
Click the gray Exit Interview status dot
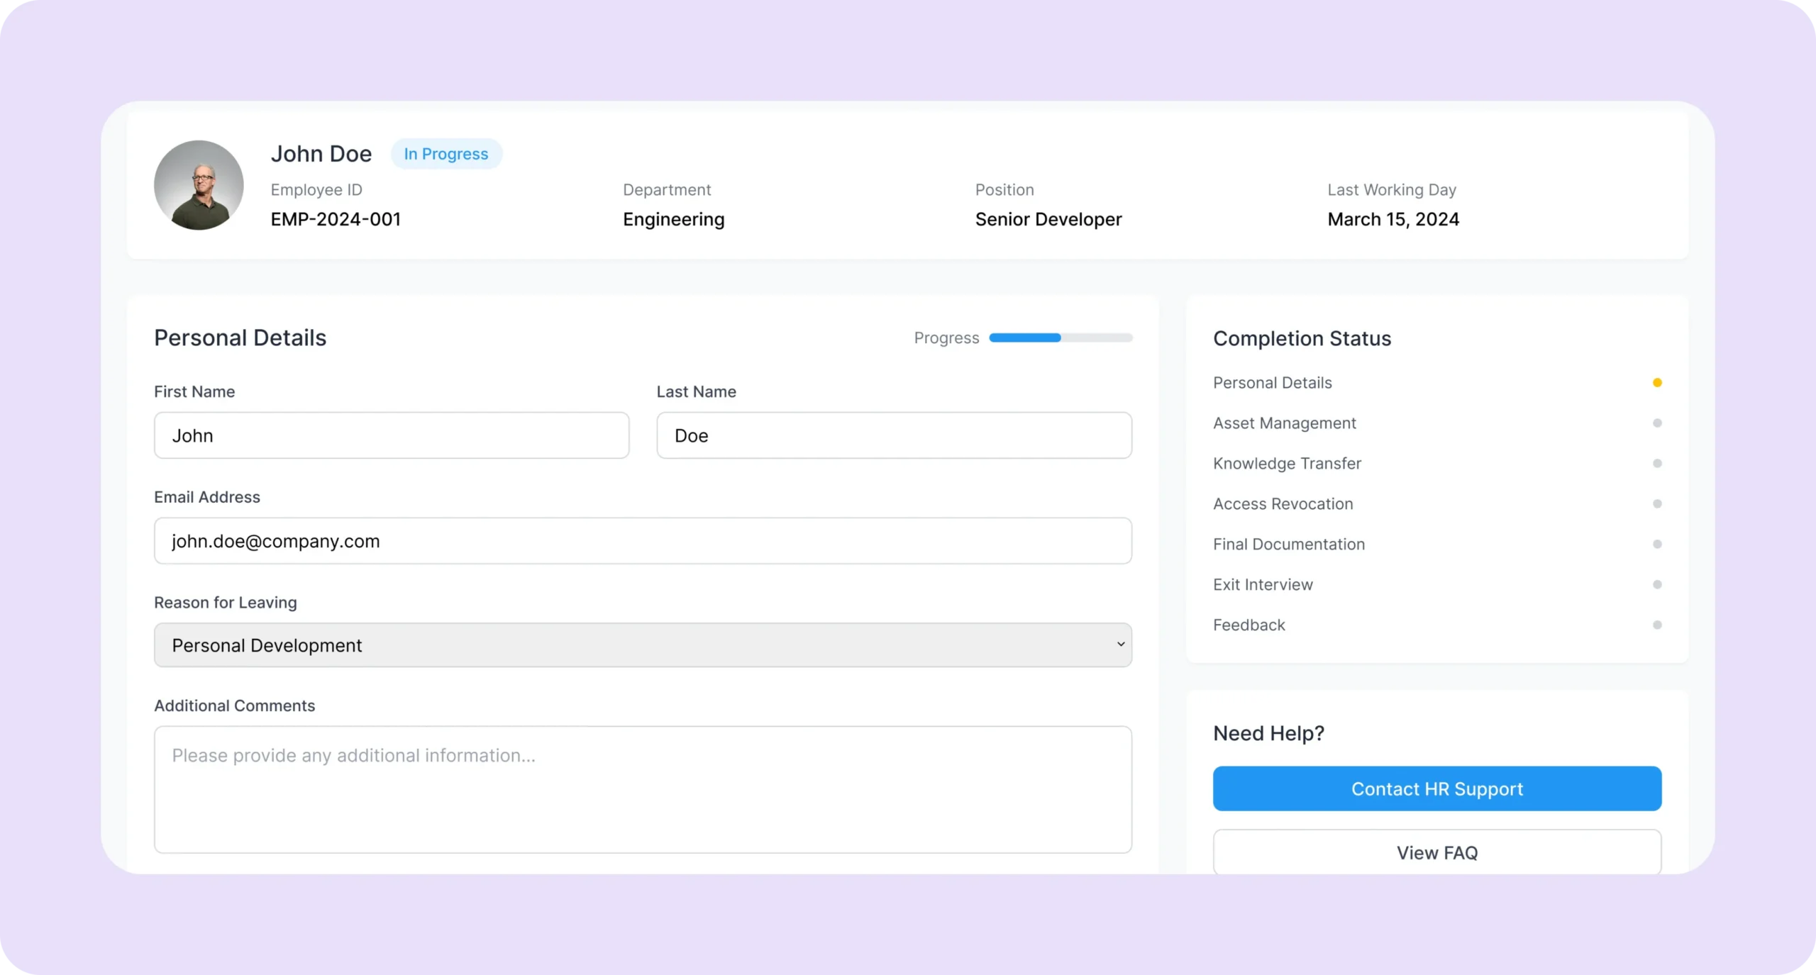[x=1656, y=585]
